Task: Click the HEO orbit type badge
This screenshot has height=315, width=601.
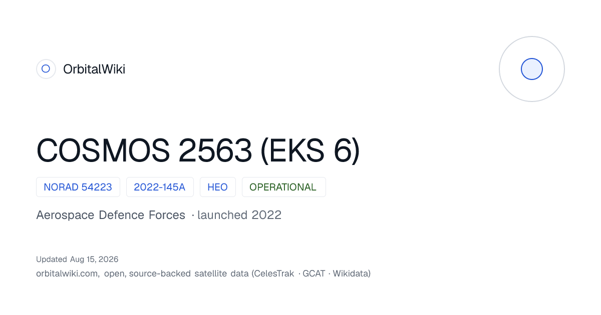Action: [x=218, y=187]
